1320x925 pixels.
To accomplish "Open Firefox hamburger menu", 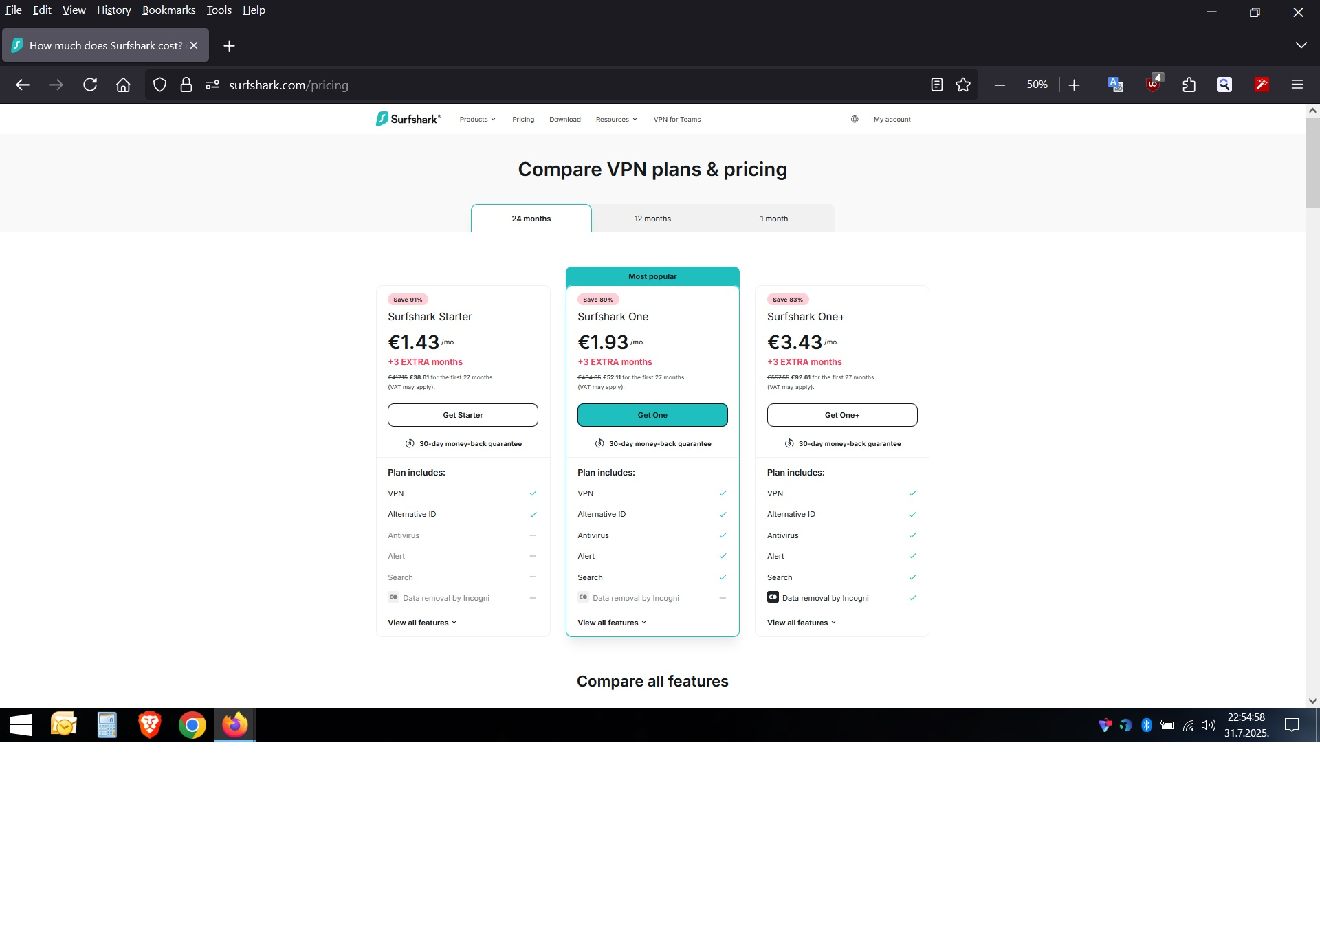I will pyautogui.click(x=1297, y=85).
